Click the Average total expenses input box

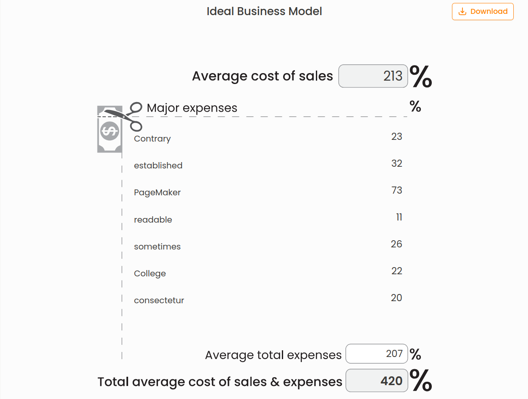376,354
